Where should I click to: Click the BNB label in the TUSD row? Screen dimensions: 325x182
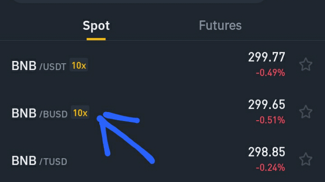[x=24, y=160]
